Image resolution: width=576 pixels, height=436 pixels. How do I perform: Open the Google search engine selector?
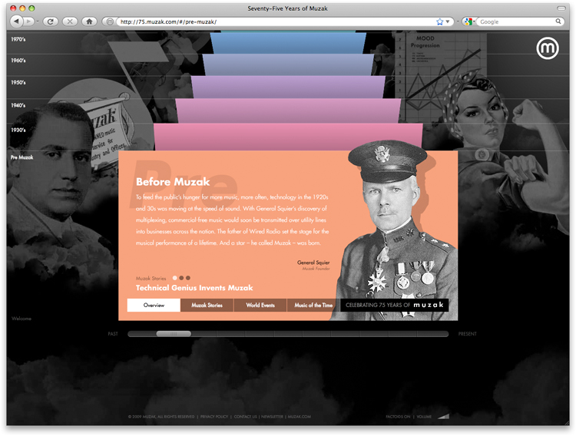468,21
